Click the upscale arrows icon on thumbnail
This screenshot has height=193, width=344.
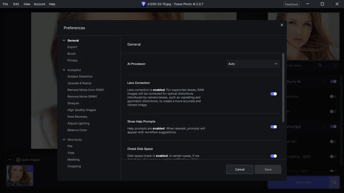(14, 184)
